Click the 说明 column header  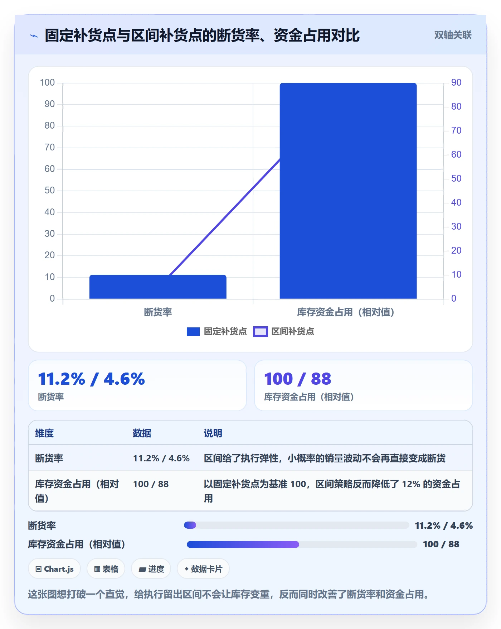coord(213,433)
